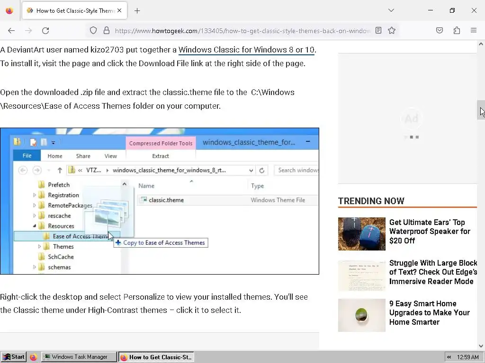Click the page scrollbar down arrow
Viewport: 485px width, 363px height.
coord(481,346)
